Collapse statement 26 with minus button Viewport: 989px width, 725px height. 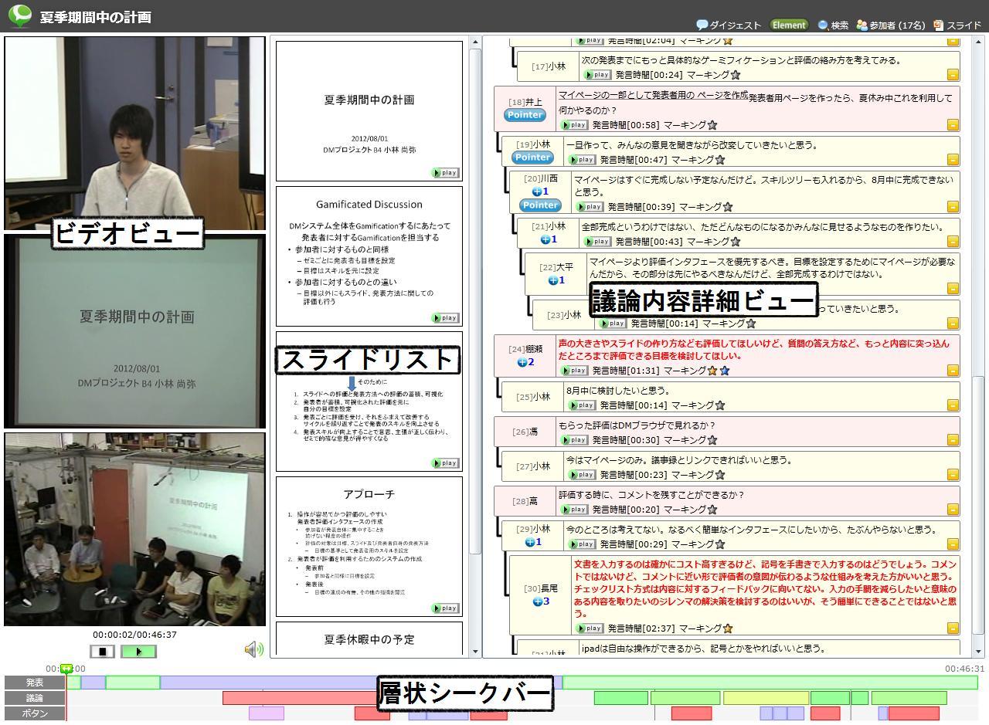coord(953,440)
